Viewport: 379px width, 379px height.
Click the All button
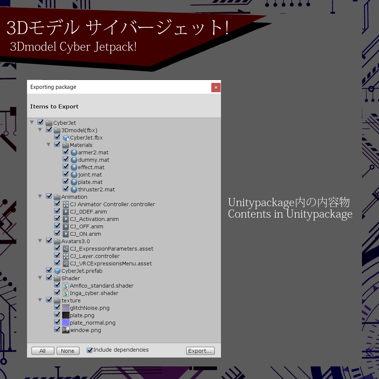[43, 351]
